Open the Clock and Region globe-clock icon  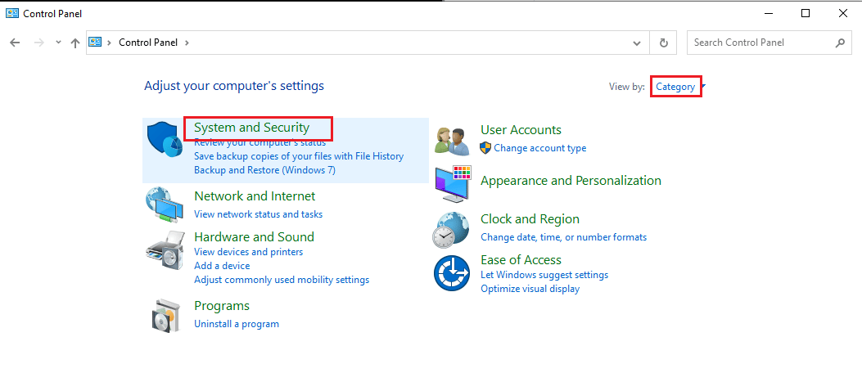pos(451,230)
